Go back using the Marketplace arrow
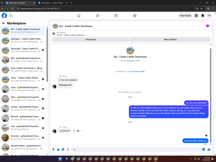Image resolution: width=216 pixels, height=162 pixels. (x=4, y=23)
